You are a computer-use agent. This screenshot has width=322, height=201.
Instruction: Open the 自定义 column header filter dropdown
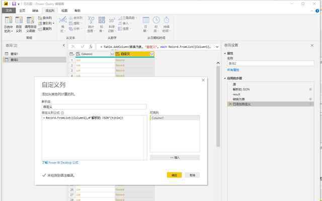click(151, 53)
